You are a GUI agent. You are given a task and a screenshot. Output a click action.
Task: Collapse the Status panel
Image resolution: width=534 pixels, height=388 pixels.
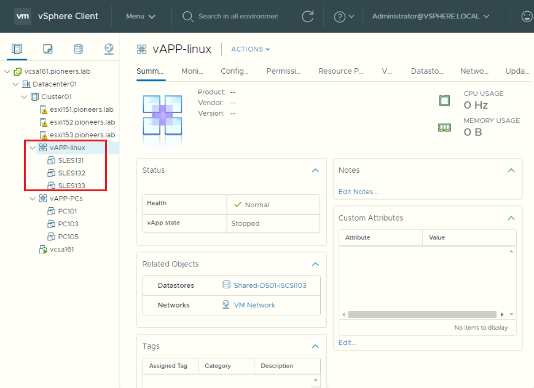point(315,170)
